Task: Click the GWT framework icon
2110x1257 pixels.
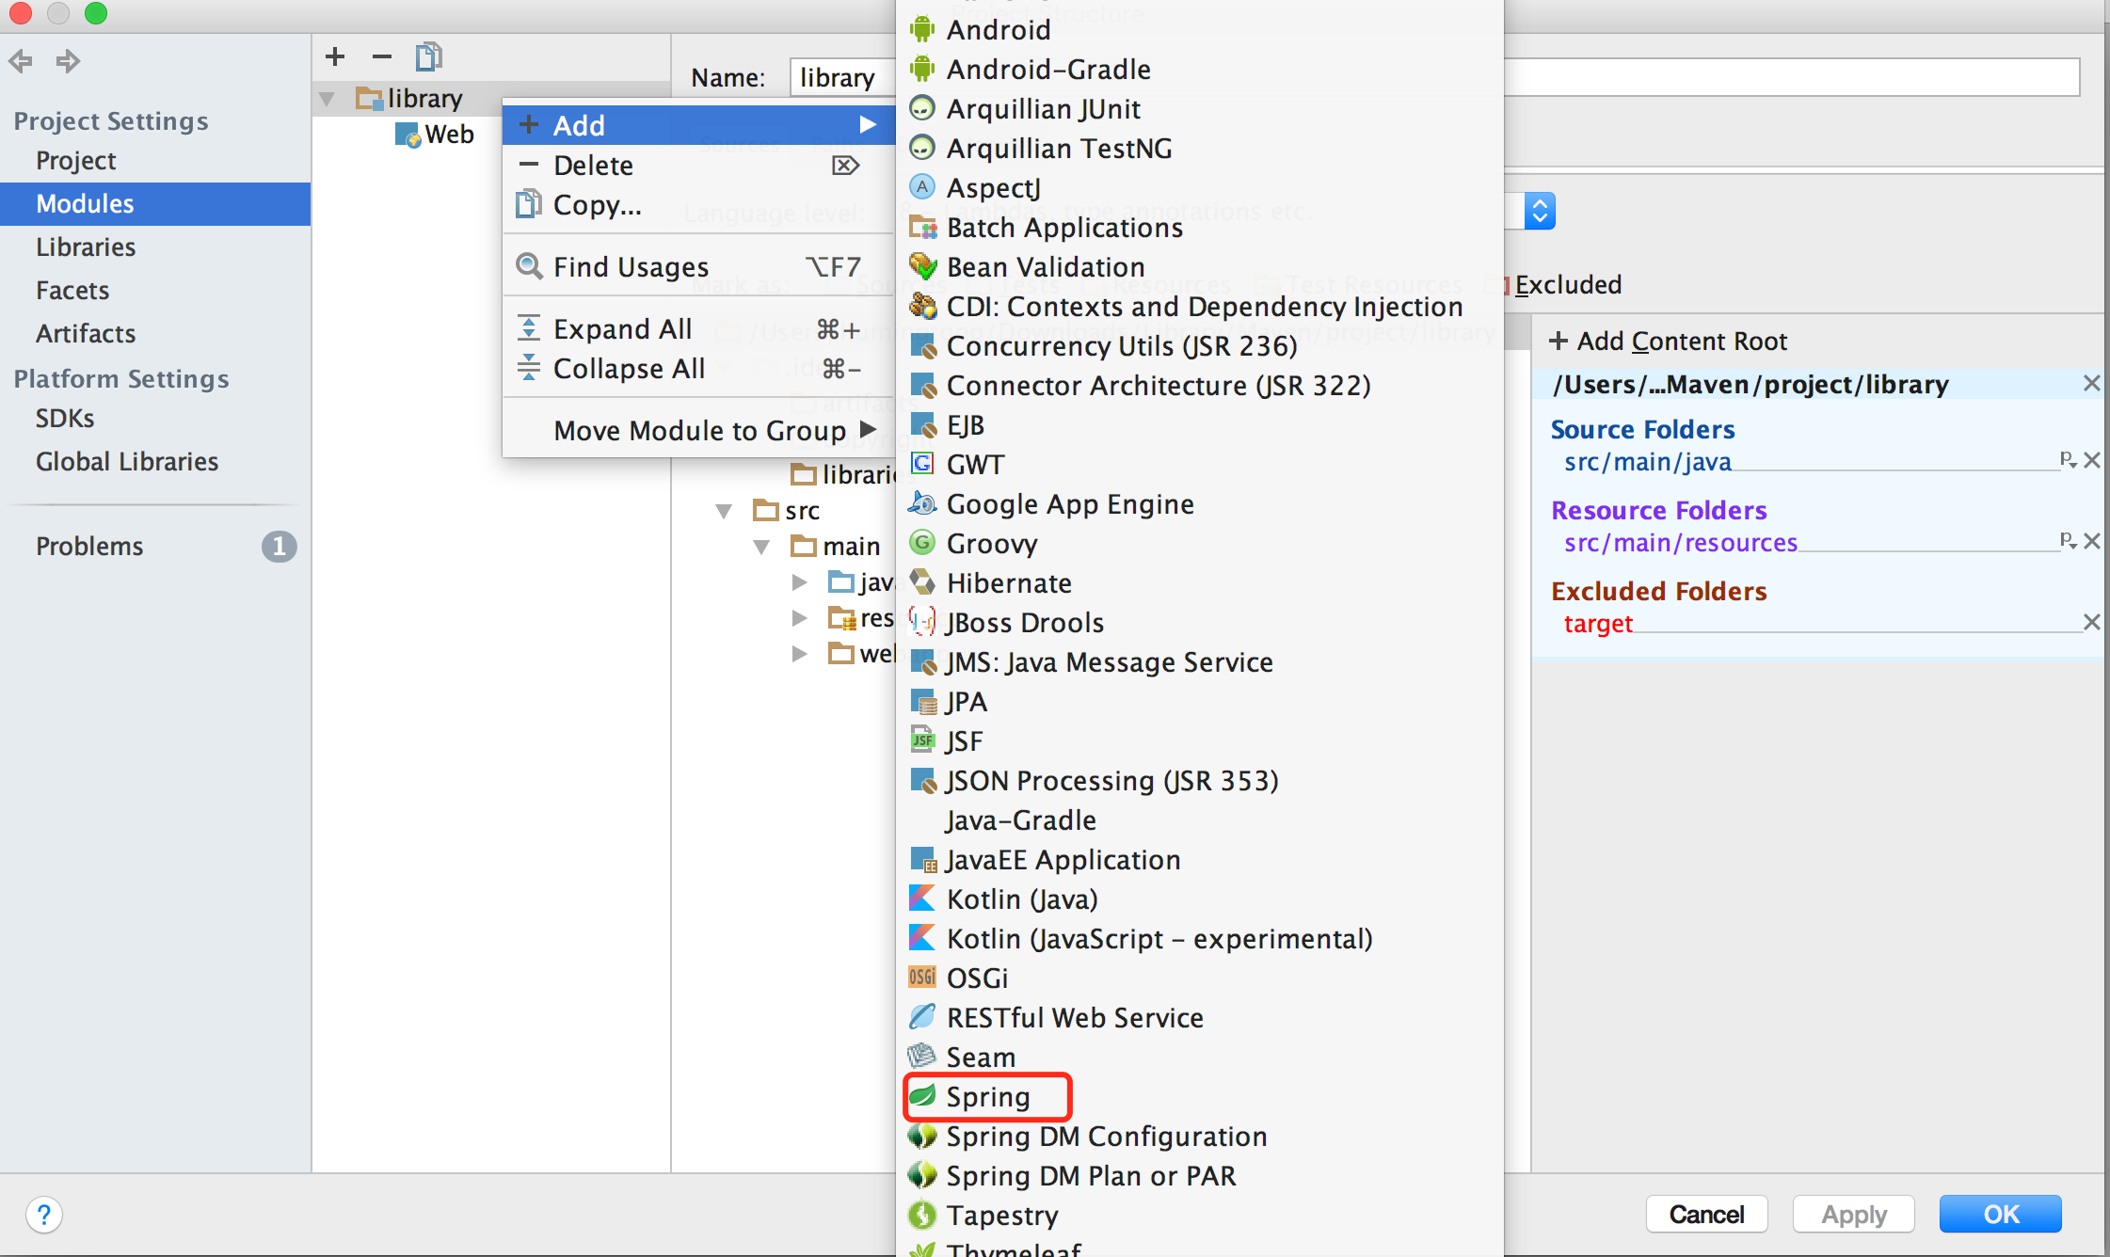Action: pyautogui.click(x=922, y=464)
